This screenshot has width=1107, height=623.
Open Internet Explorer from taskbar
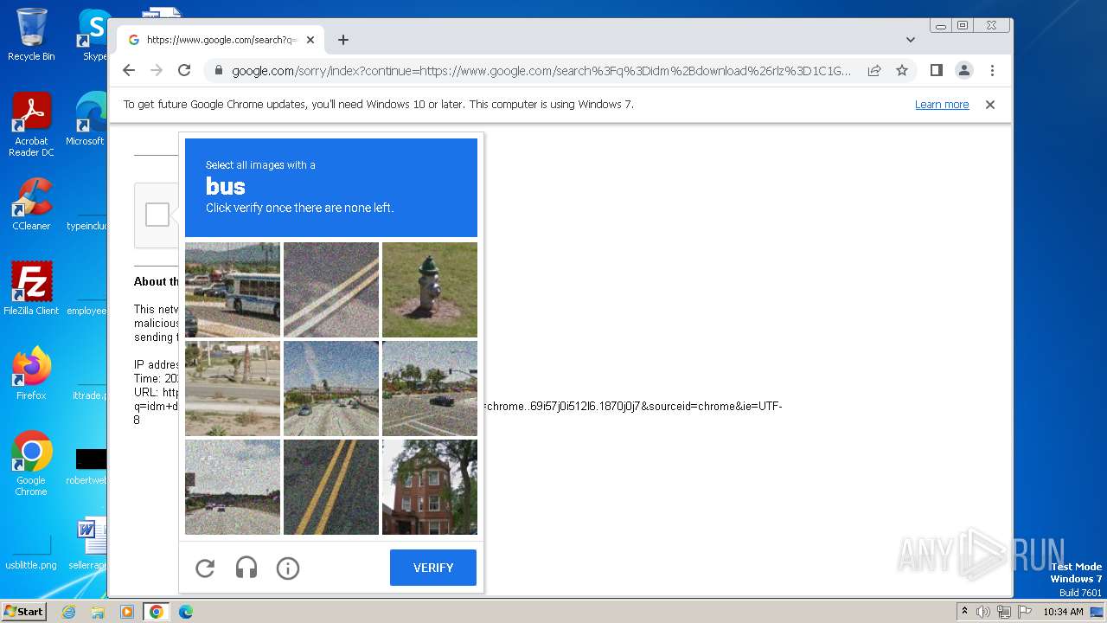[68, 612]
